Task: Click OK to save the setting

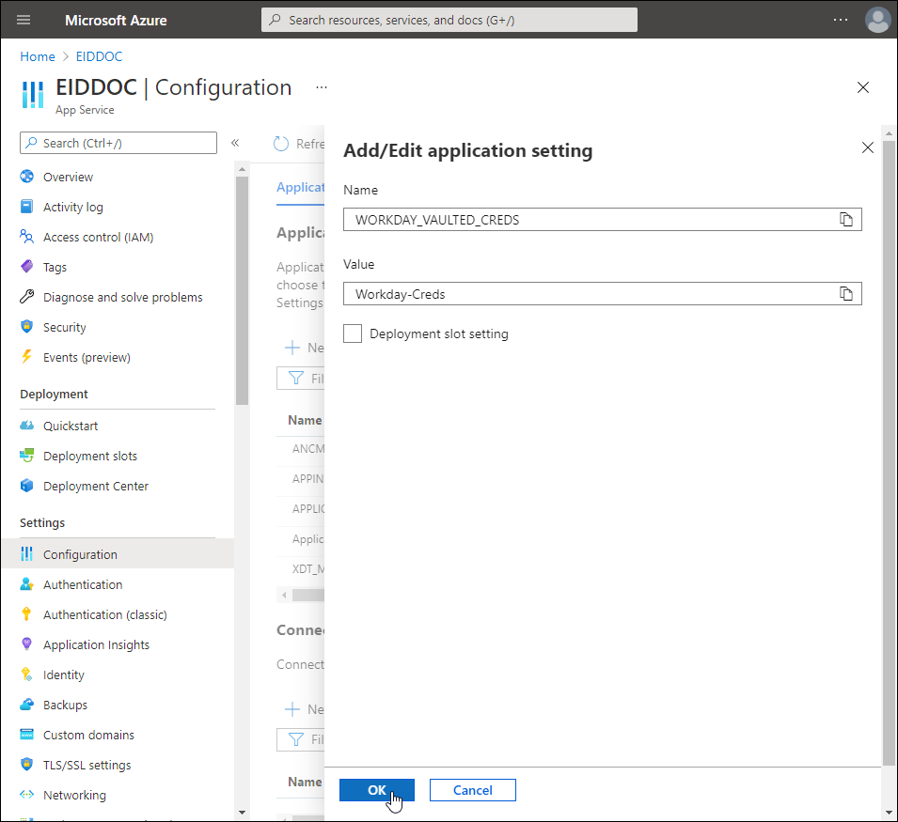Action: pyautogui.click(x=376, y=790)
